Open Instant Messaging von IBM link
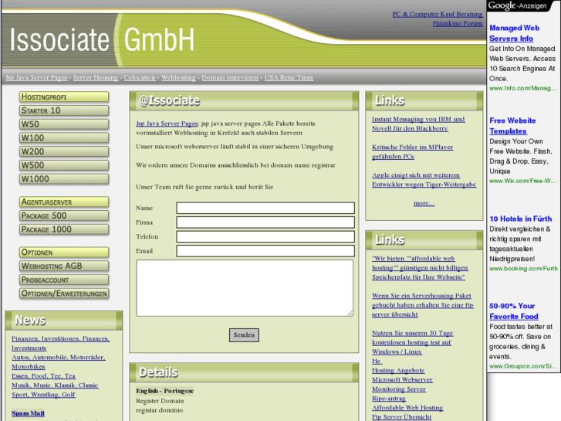Viewport: 561px width, 421px height. (418, 124)
